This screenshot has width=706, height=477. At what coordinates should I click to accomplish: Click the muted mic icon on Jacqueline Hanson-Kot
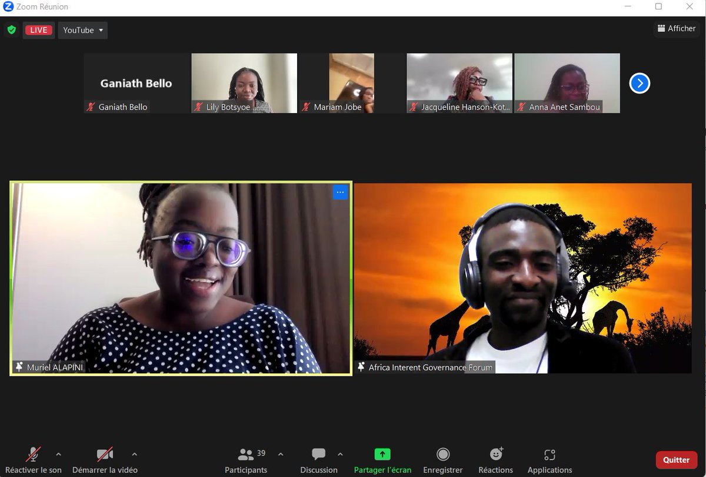pyautogui.click(x=414, y=107)
